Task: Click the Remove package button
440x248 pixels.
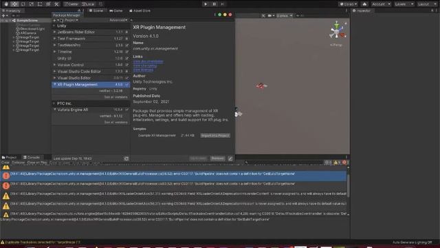Action: [218, 158]
